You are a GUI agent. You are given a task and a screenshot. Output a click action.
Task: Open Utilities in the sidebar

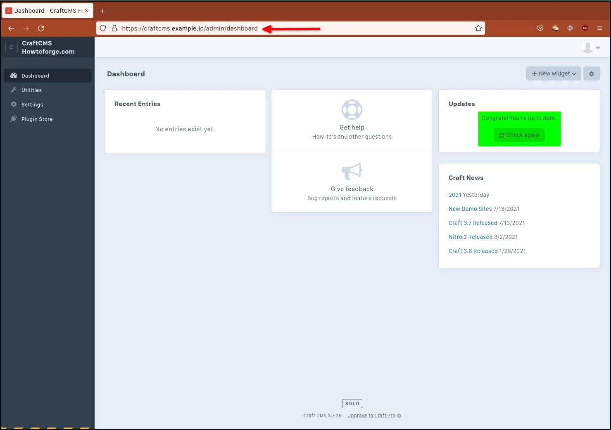point(48,90)
